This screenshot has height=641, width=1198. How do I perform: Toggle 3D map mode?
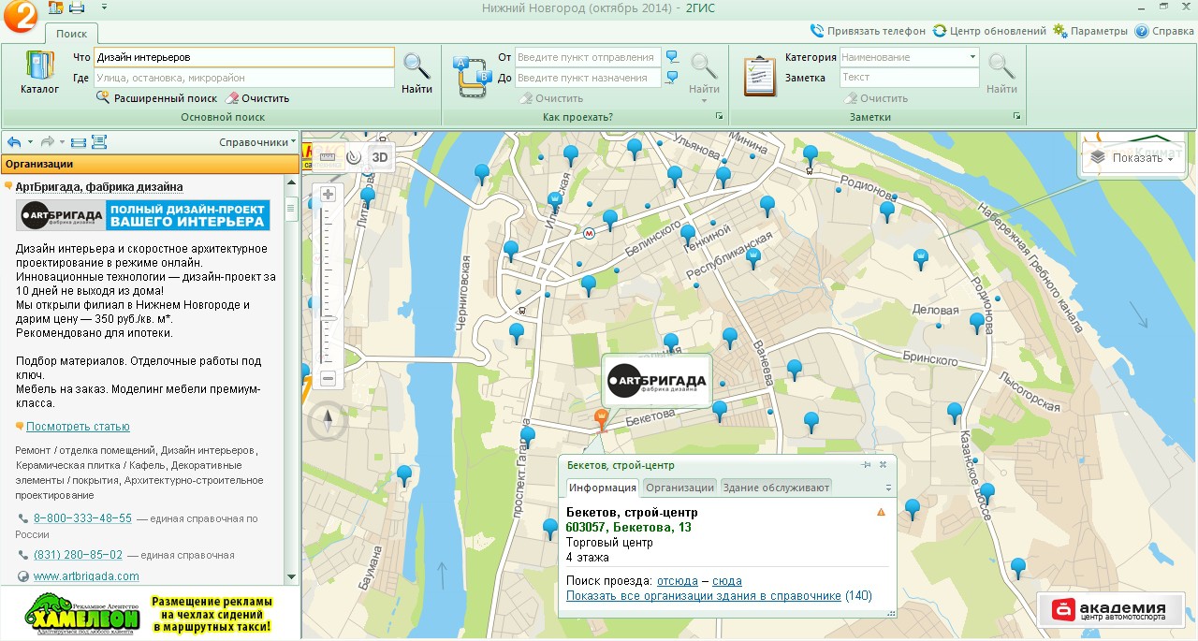(x=379, y=157)
